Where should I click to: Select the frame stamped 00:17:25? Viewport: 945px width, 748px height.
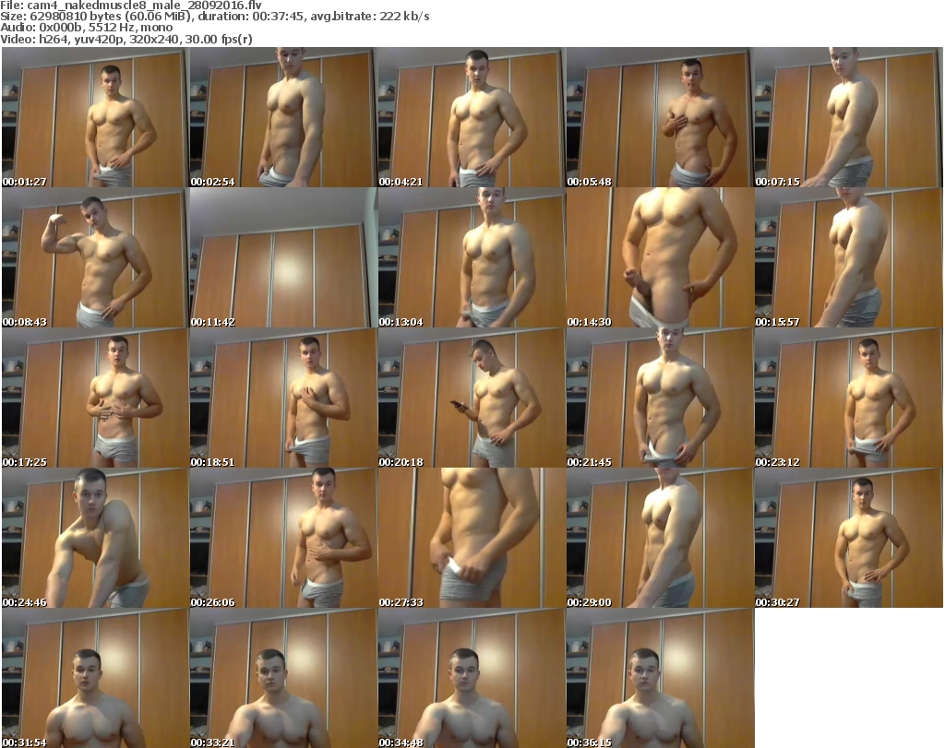[x=95, y=398]
